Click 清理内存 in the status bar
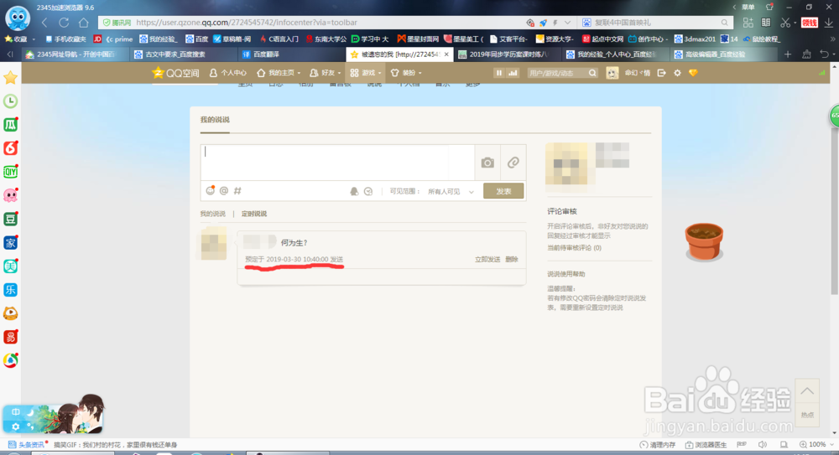The width and height of the screenshot is (839, 455). [658, 444]
